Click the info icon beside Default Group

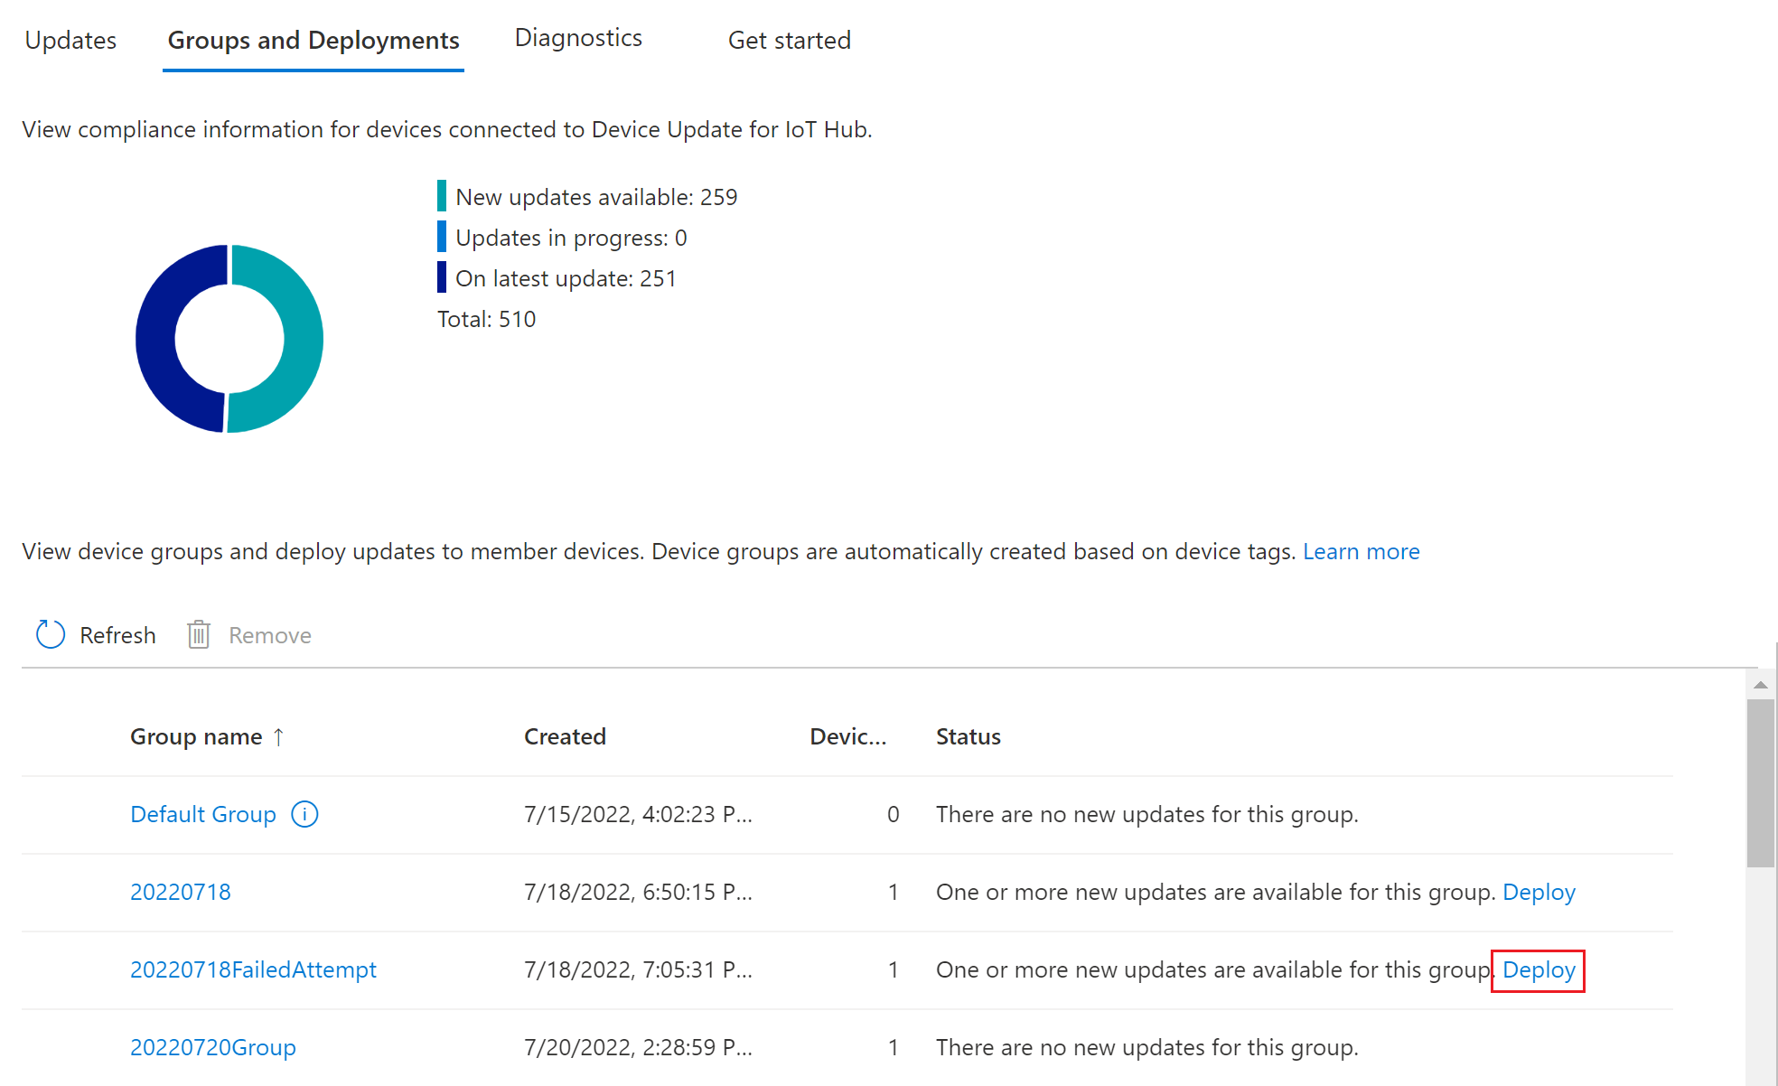click(304, 814)
